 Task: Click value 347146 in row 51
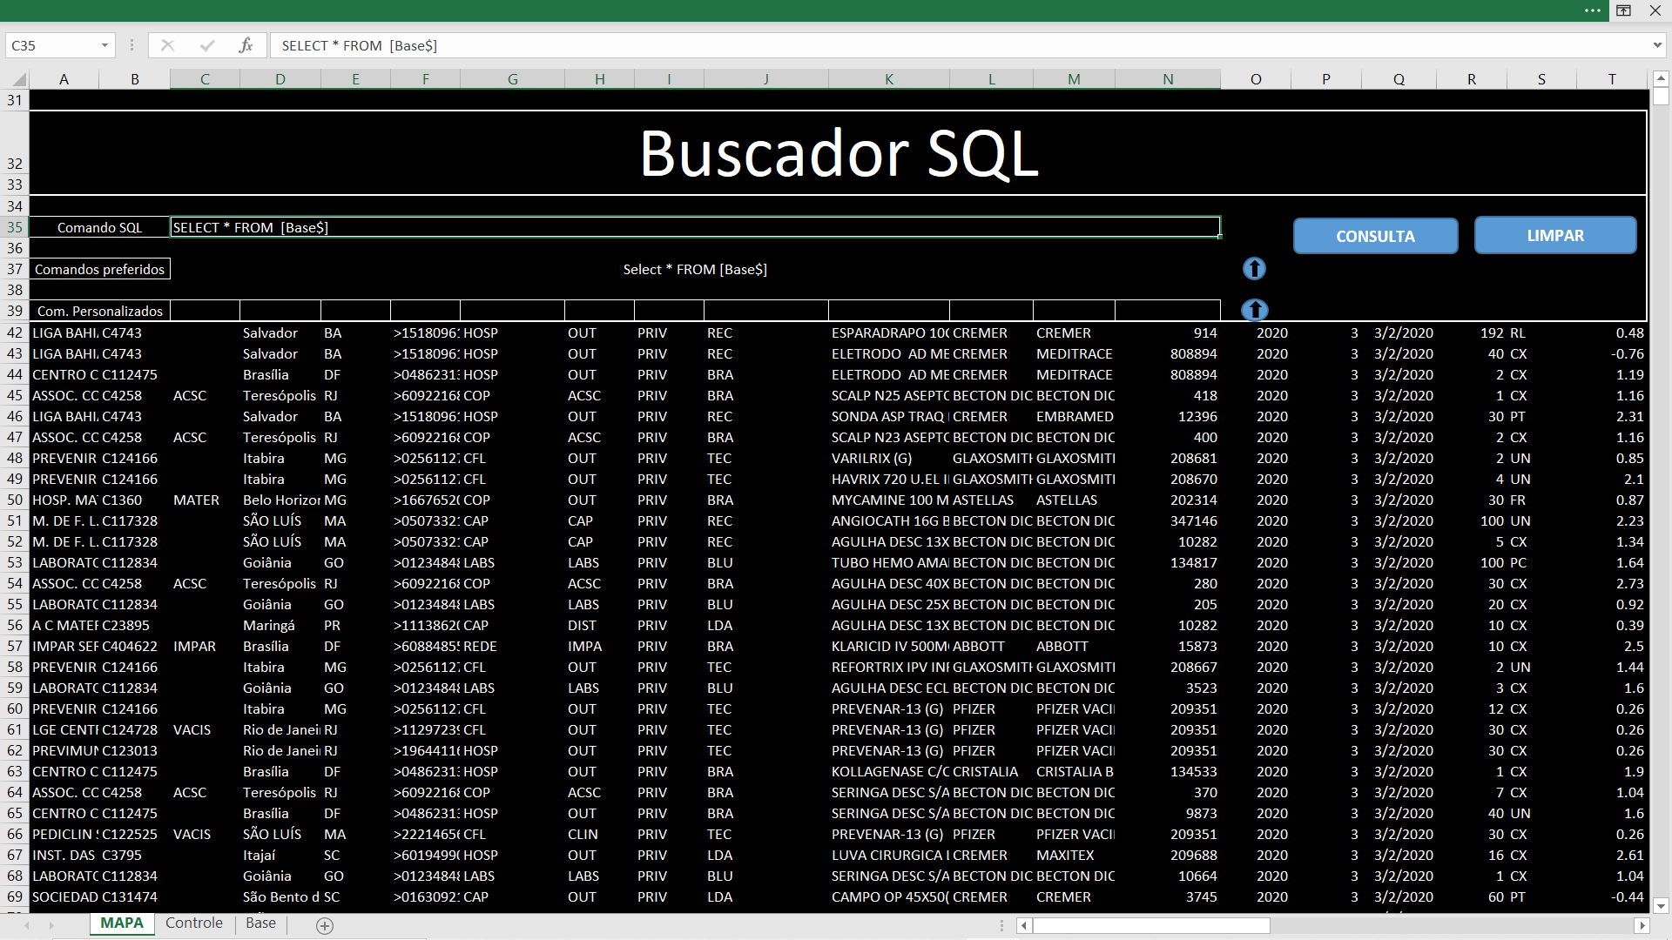tap(1168, 520)
